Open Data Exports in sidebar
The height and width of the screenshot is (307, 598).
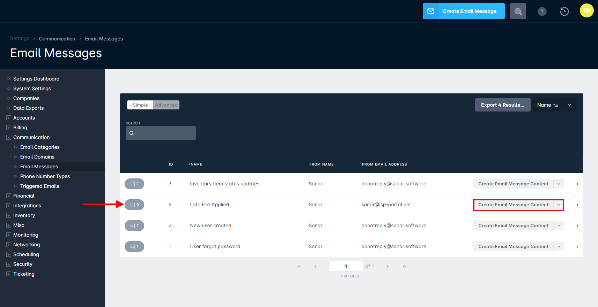click(28, 108)
